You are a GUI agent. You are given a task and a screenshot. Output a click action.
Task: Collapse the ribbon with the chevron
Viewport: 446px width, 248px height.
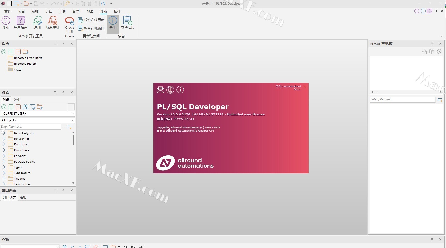click(441, 37)
